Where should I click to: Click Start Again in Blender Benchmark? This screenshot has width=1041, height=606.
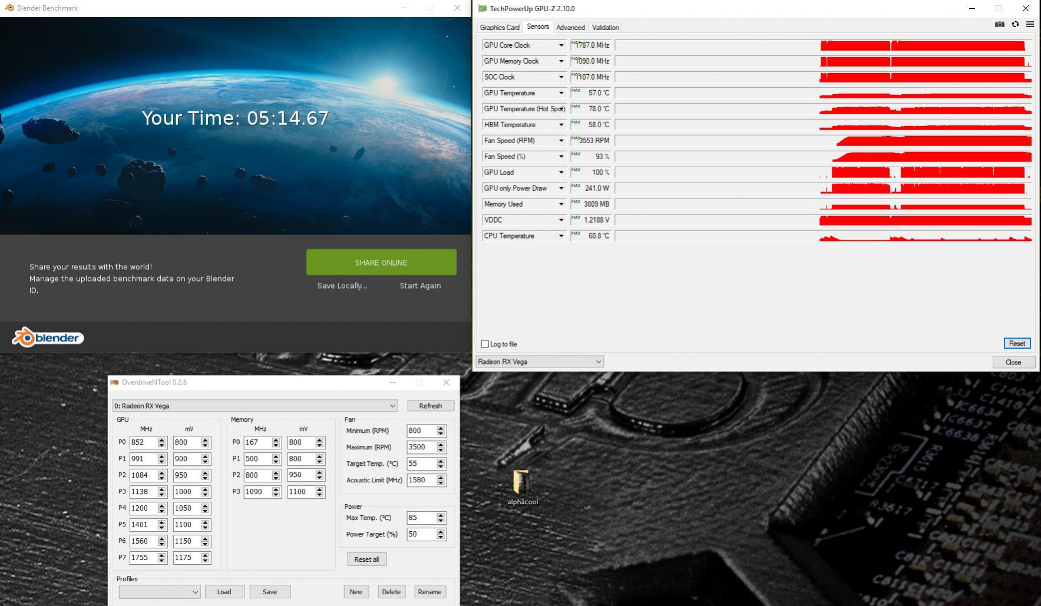420,286
